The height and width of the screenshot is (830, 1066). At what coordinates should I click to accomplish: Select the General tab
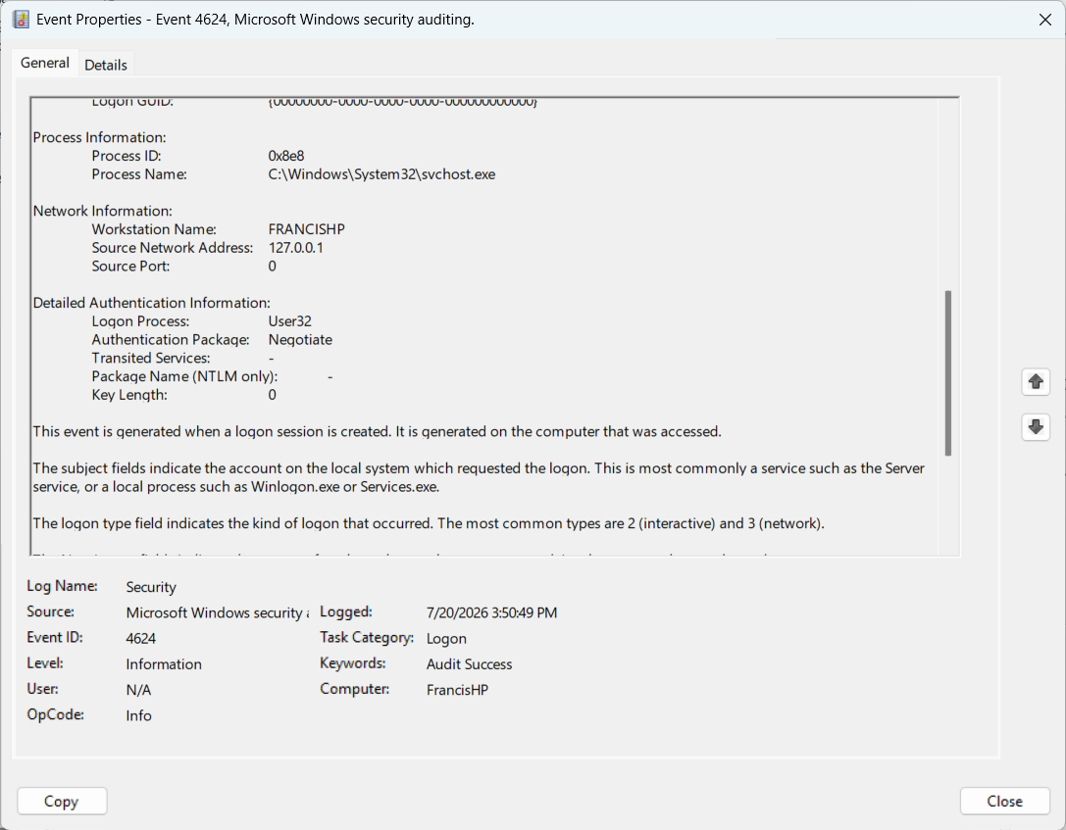click(x=45, y=63)
